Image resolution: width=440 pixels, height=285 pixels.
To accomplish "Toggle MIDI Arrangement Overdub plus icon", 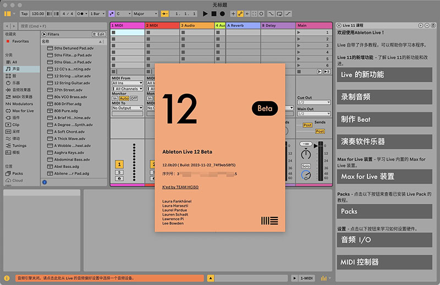I will 233,14.
